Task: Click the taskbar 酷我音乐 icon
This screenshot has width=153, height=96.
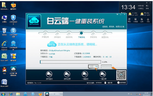Action: (40, 94)
